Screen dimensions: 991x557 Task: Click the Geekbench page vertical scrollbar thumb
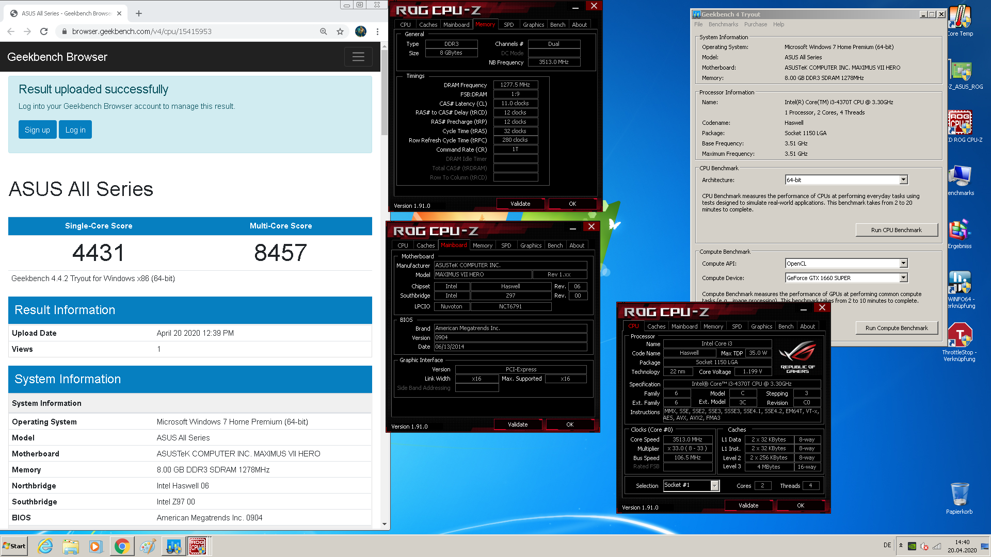[x=384, y=93]
